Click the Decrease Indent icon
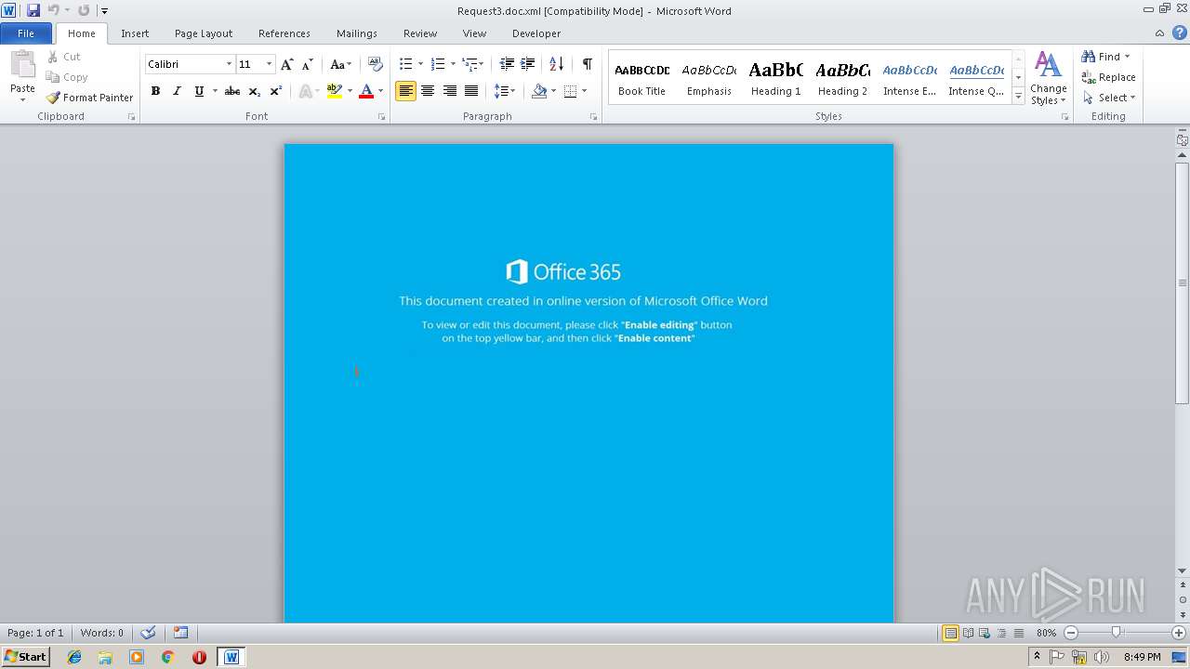 click(x=507, y=64)
